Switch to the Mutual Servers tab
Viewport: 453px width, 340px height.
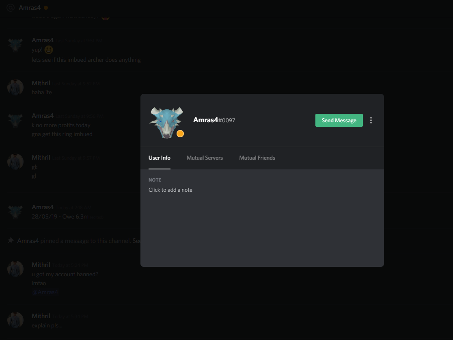205,158
